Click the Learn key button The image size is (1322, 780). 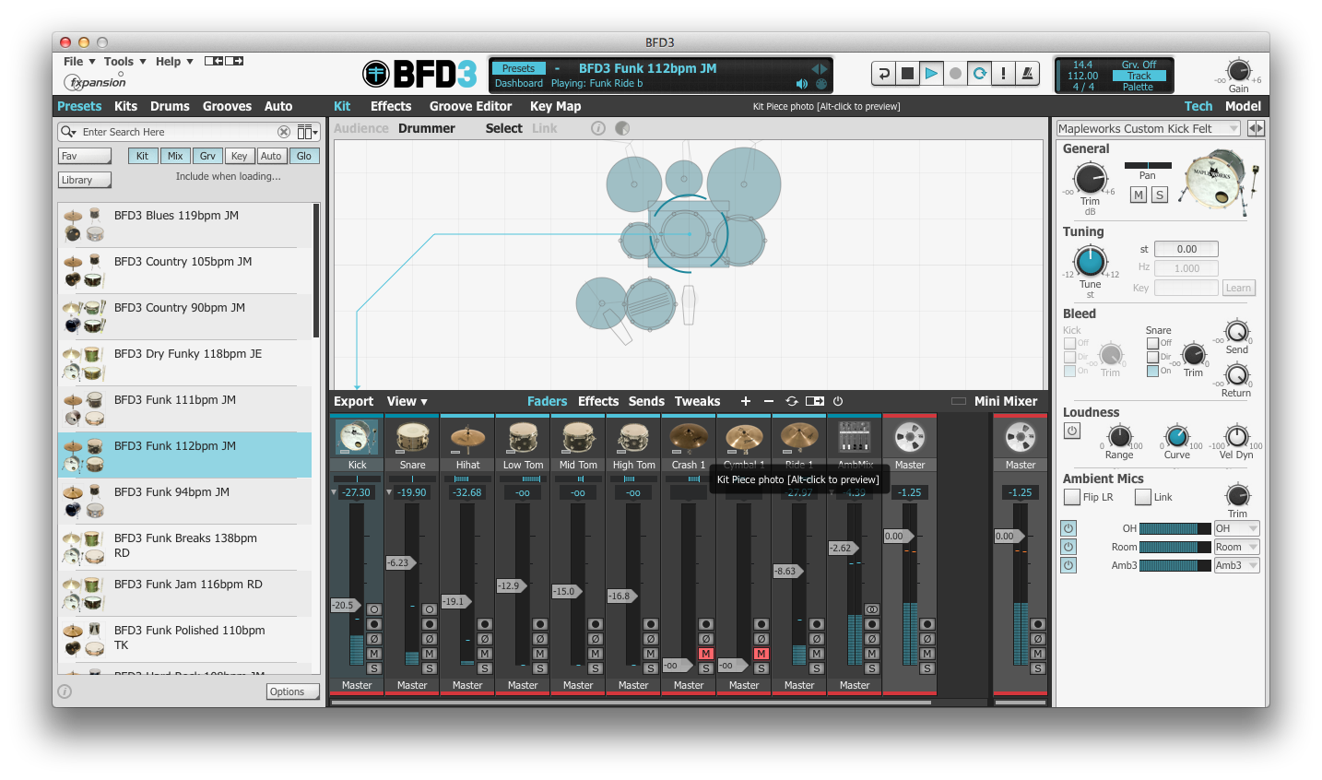pos(1238,288)
